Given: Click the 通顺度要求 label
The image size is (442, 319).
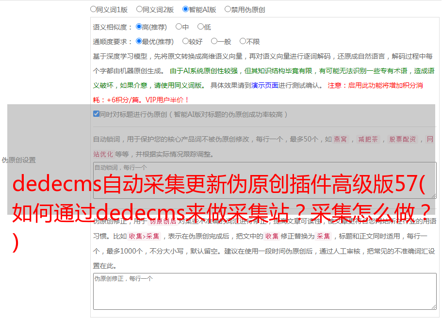Looking at the screenshot, I should click(112, 42).
